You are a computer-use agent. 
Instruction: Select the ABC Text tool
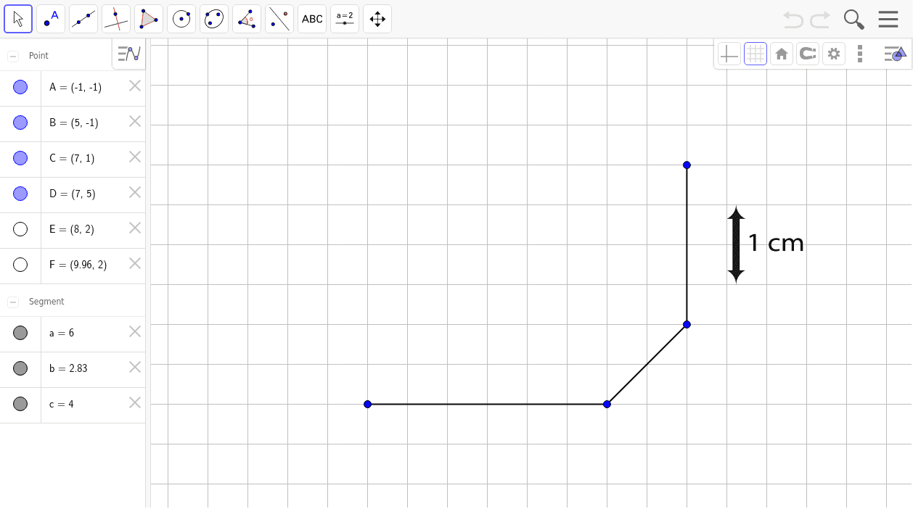click(312, 19)
